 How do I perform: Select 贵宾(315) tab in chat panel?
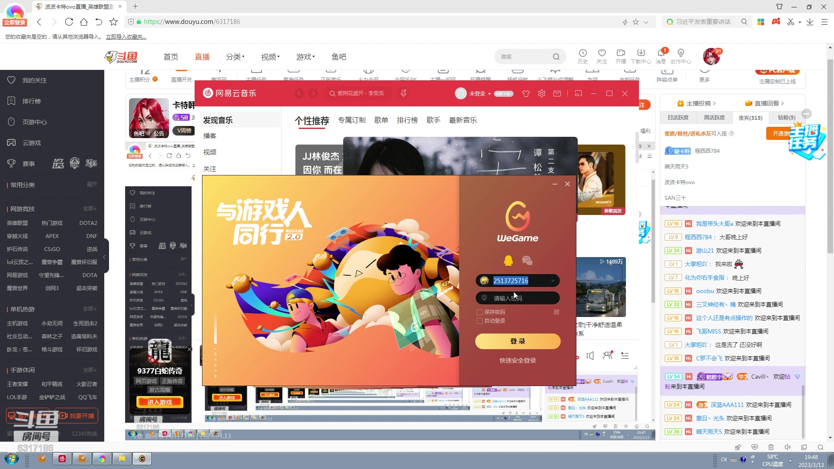point(750,118)
